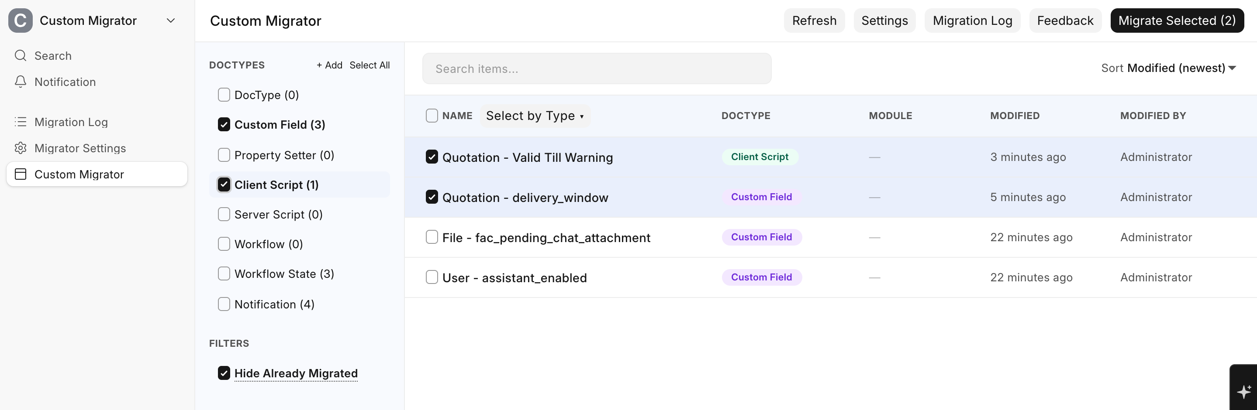
Task: Check the Workflow State (3) checkbox
Action: [x=224, y=274]
